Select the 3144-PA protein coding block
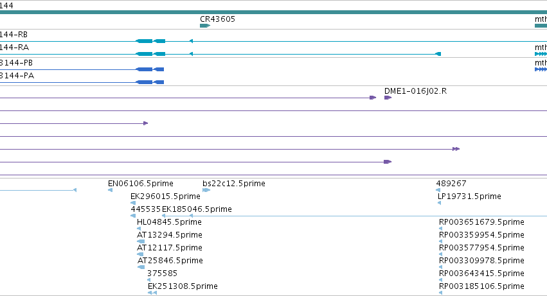Screen dimensions: 547x296 pyautogui.click(x=150, y=82)
